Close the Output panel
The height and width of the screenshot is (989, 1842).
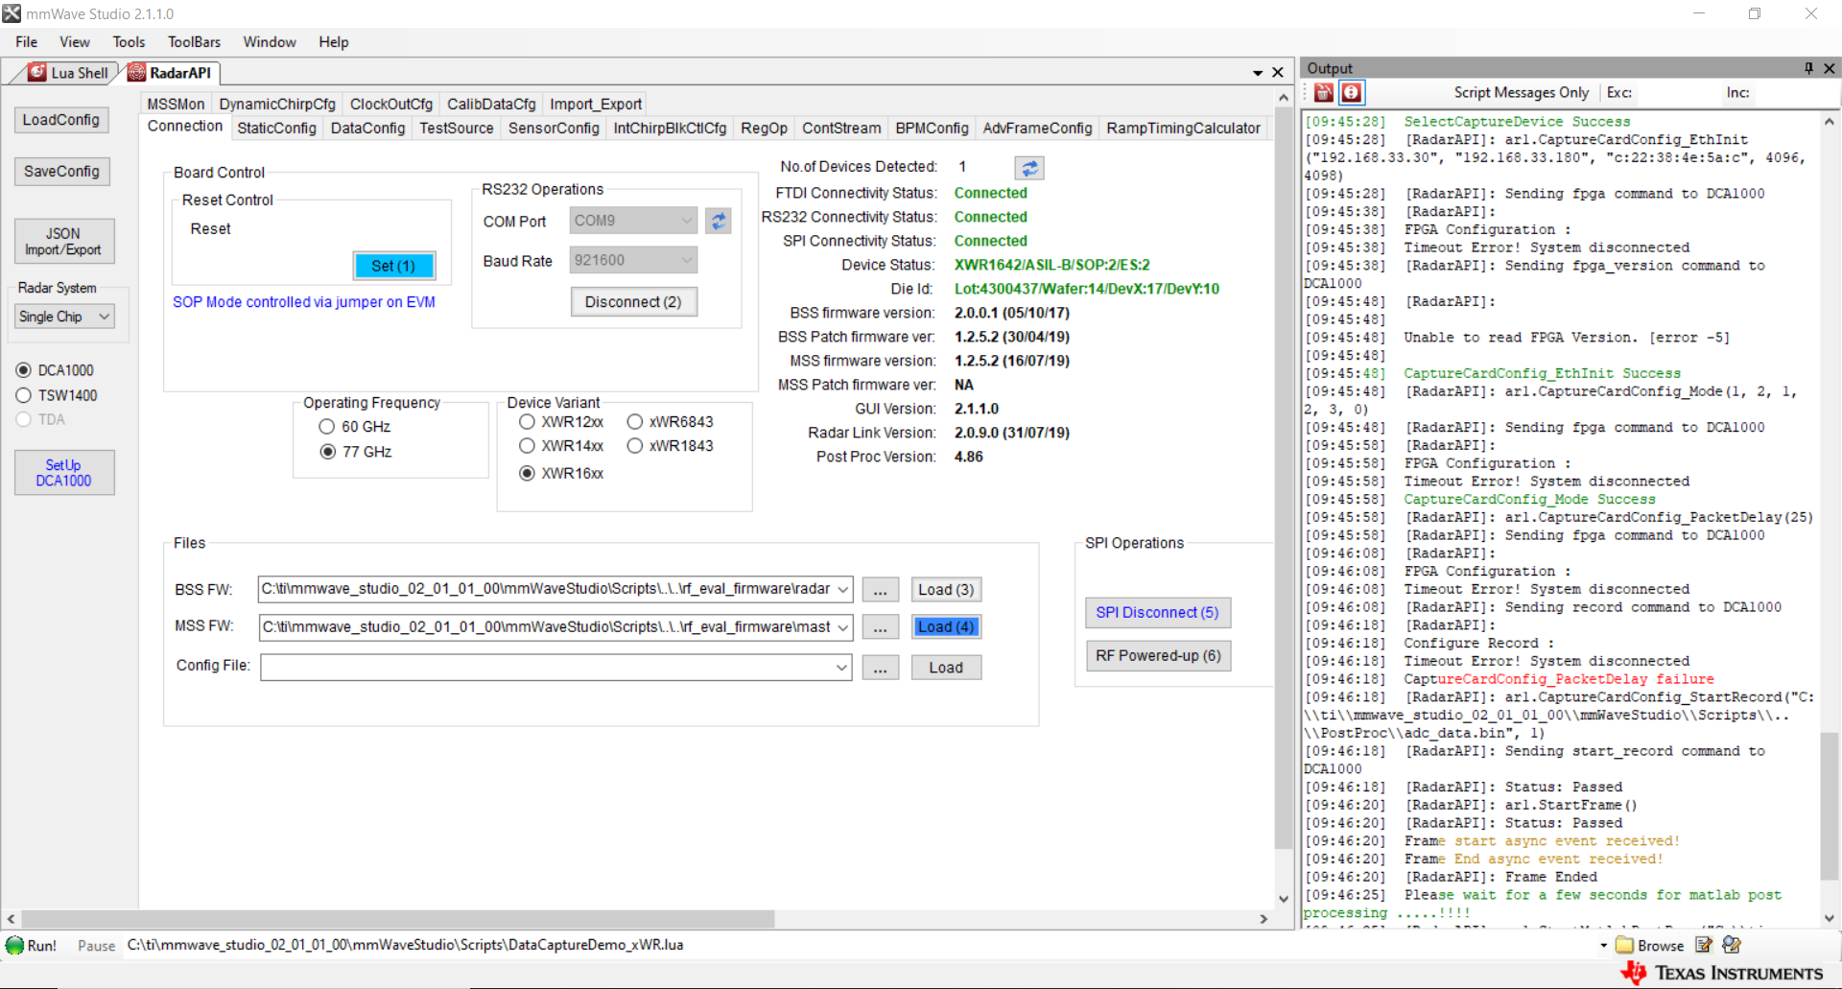(x=1829, y=68)
